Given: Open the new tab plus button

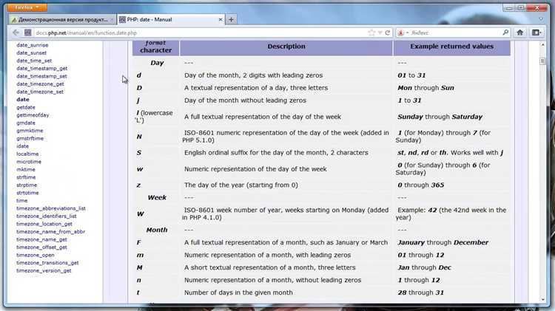Looking at the screenshot, I should click(231, 19).
